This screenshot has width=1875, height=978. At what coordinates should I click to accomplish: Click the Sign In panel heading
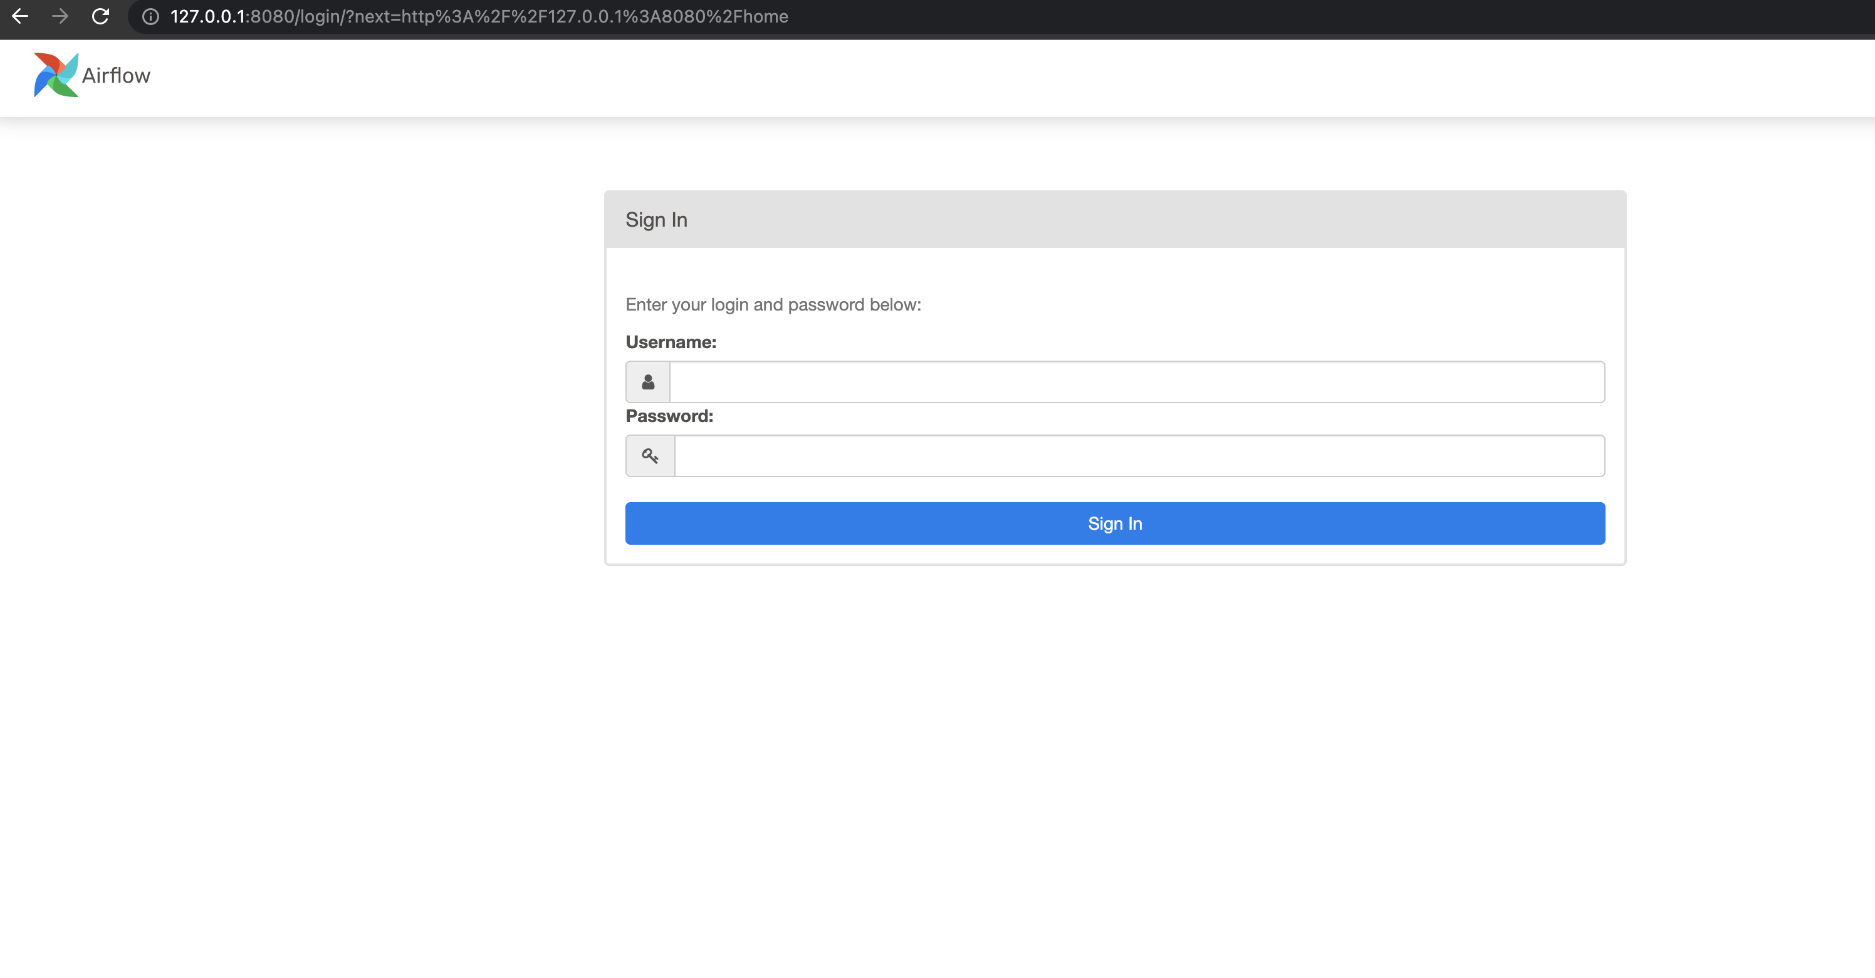click(x=656, y=220)
